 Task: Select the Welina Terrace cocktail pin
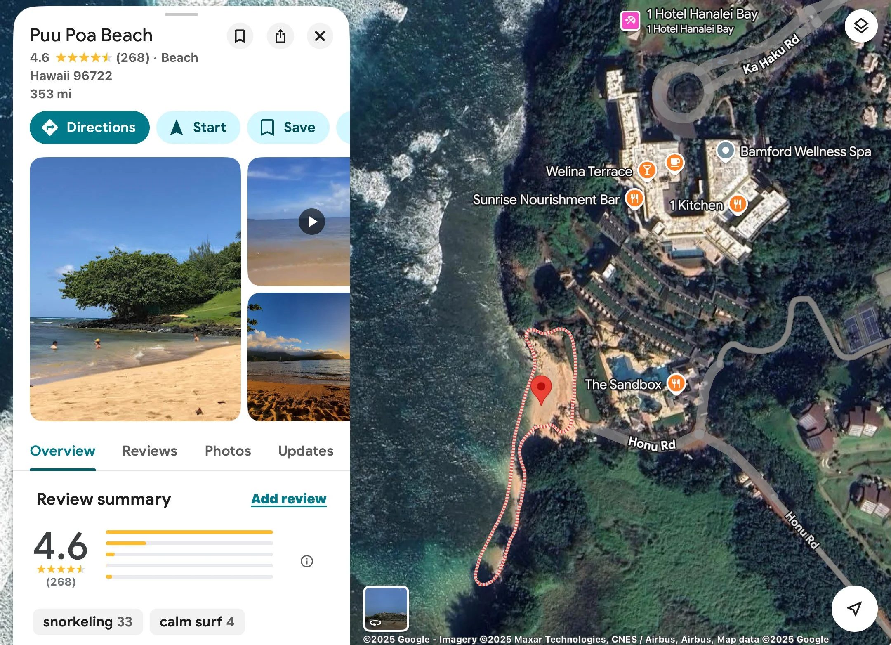coord(647,170)
